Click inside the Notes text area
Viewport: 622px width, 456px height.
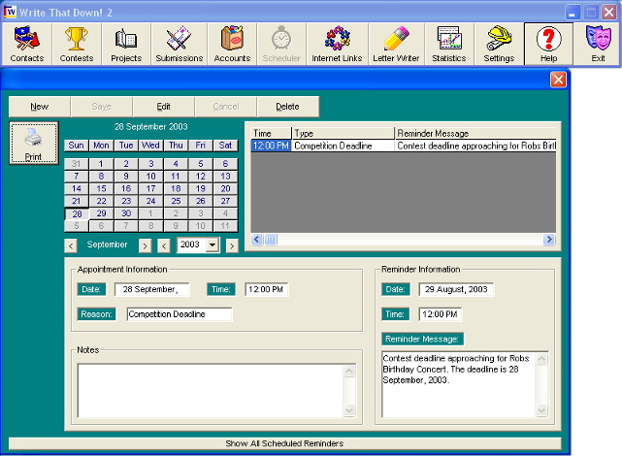click(211, 391)
